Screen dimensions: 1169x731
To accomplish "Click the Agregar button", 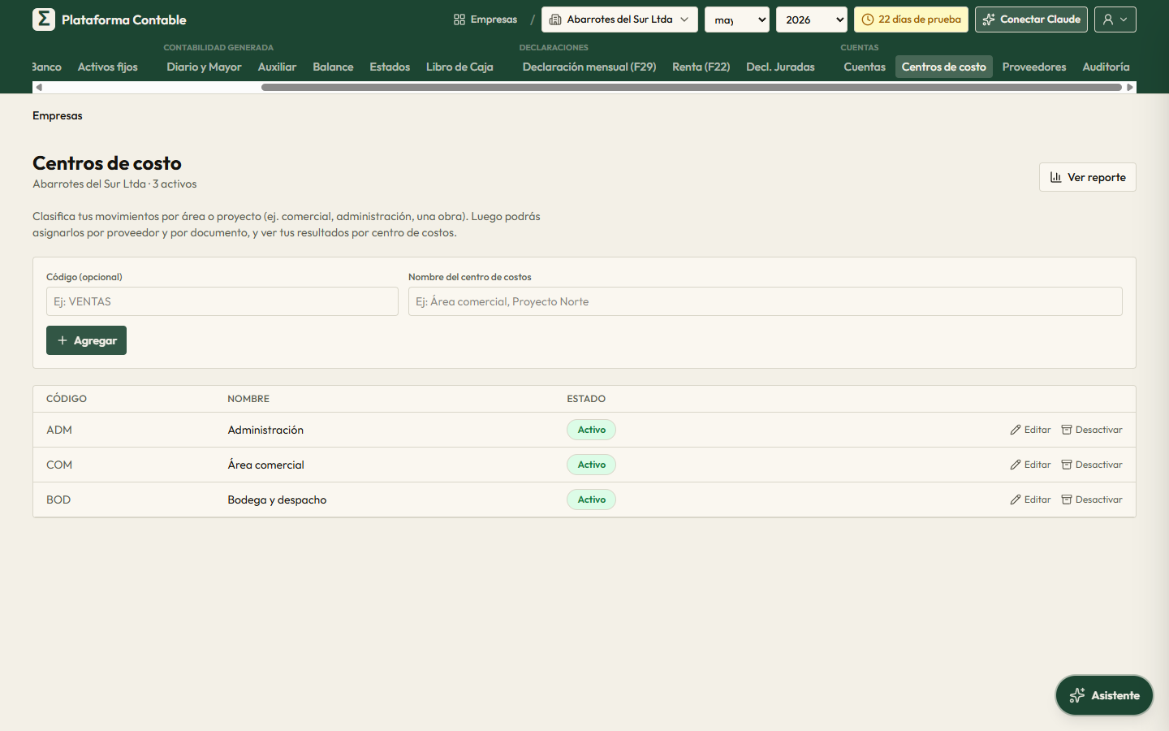I will click(x=86, y=340).
